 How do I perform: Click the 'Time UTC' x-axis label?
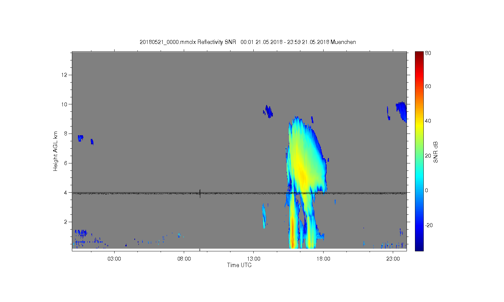239,265
